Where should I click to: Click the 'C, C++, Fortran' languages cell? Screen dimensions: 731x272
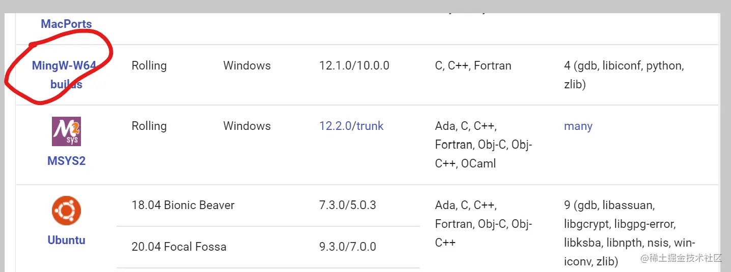473,65
